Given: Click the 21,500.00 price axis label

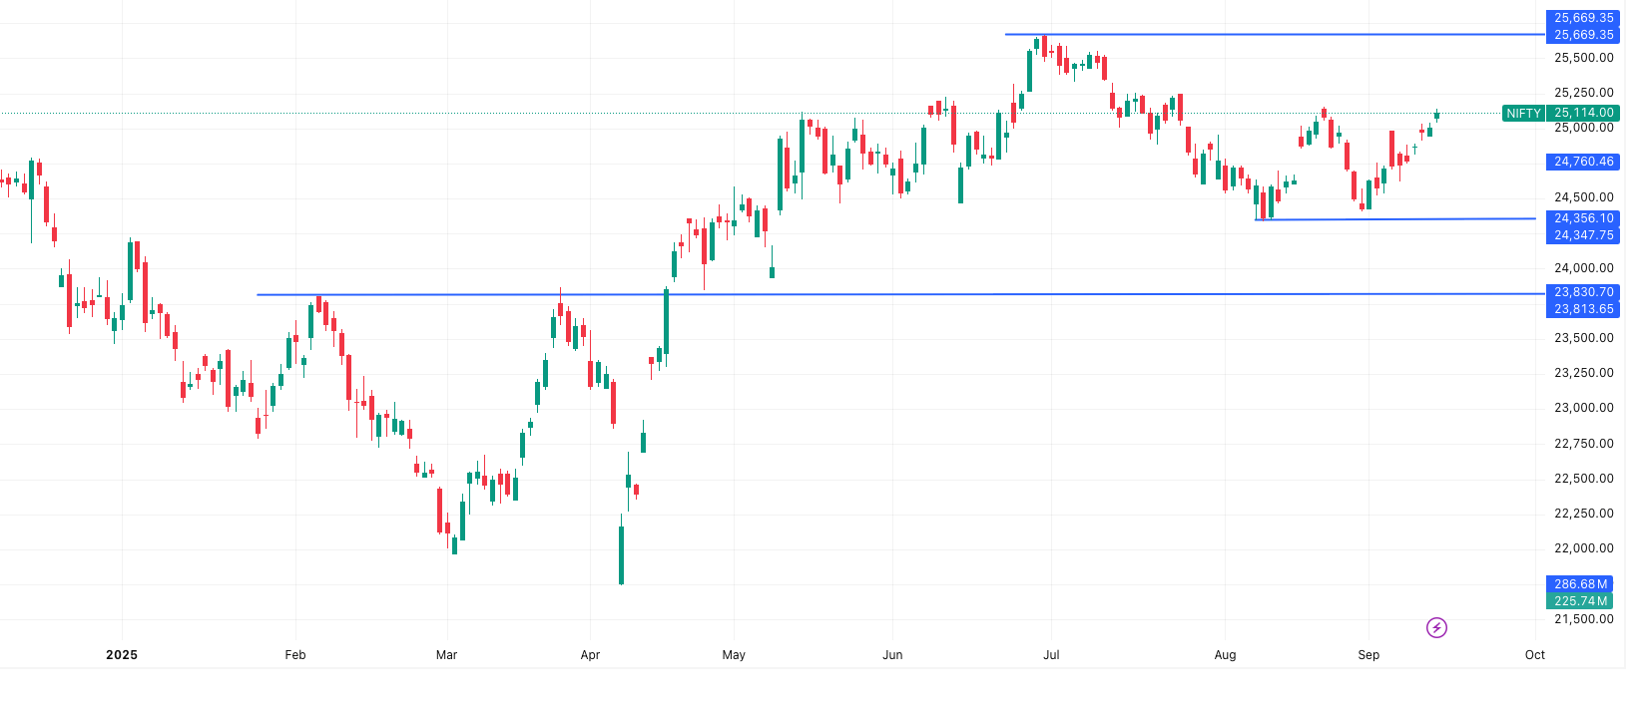Looking at the screenshot, I should pos(1583,619).
